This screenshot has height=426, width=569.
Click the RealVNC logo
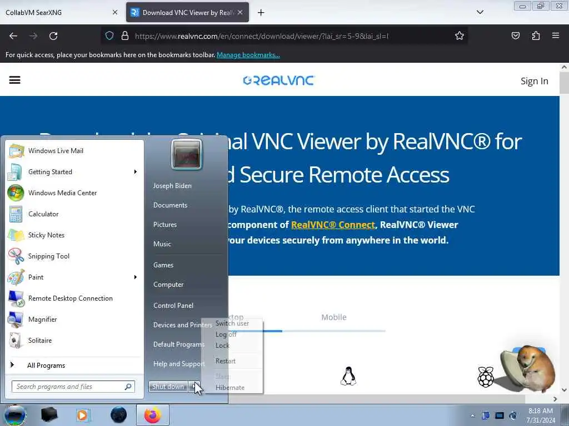[279, 80]
